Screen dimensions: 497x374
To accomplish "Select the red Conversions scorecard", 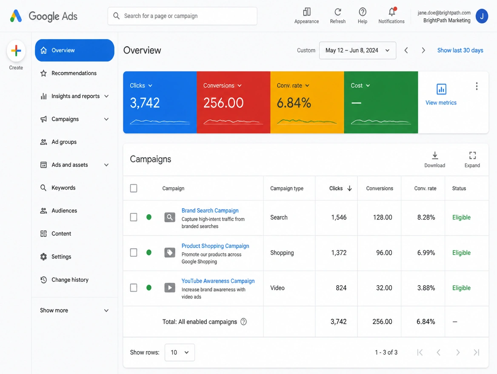I will (x=234, y=102).
